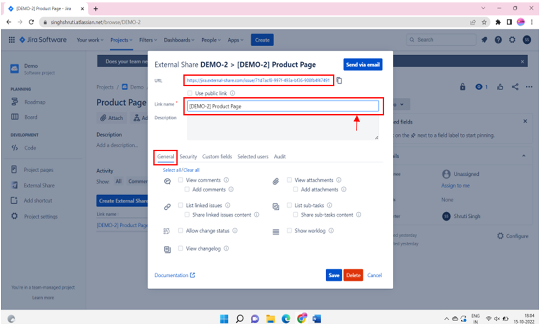Reload the browser page
Screen dimensions: 540x325
pos(31,22)
